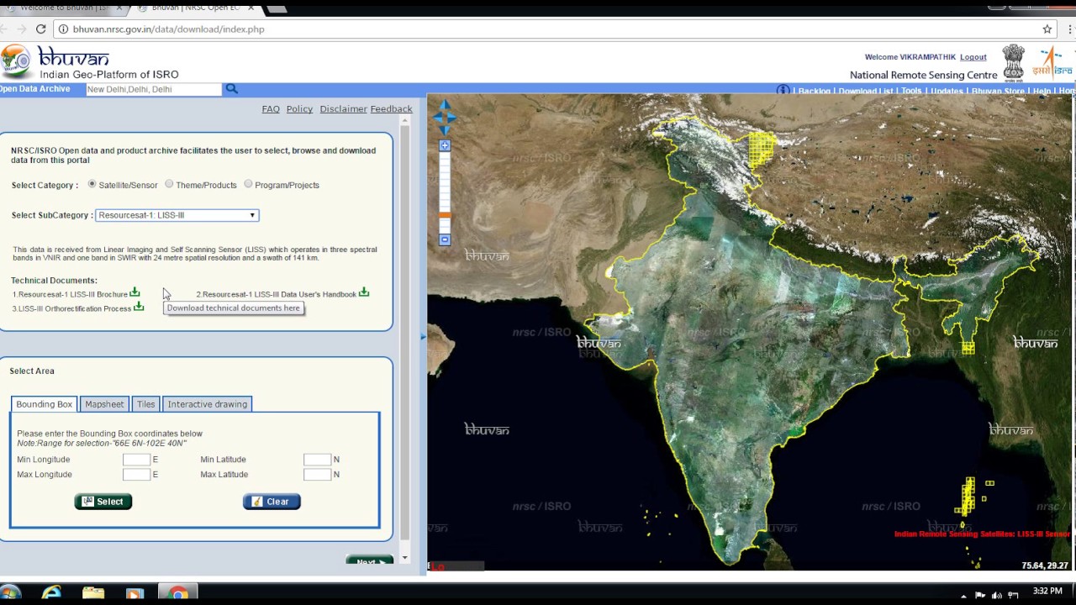
Task: Click the Min Latitude input field
Action: pyautogui.click(x=317, y=460)
